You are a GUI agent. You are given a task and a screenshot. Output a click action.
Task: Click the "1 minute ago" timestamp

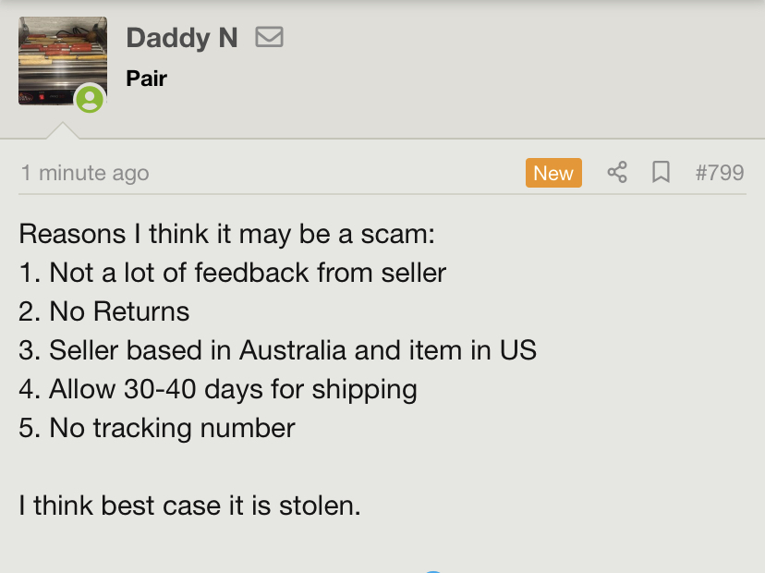84,173
